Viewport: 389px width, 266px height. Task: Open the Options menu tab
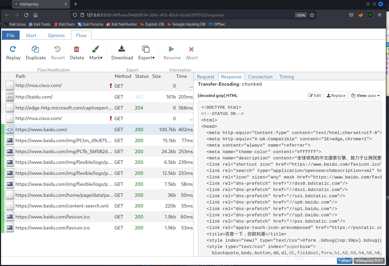pos(56,36)
